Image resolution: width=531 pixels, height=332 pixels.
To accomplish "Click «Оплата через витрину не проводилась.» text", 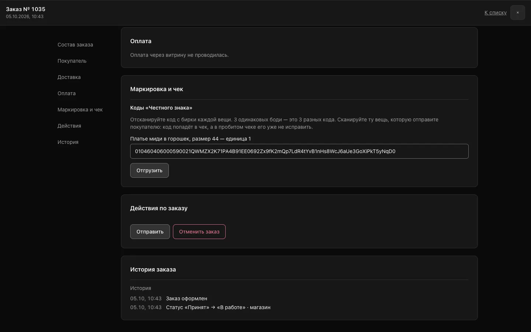I will [x=179, y=55].
